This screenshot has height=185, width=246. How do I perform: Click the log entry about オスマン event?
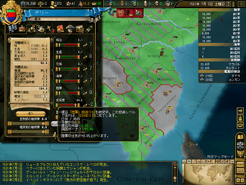click(56, 180)
